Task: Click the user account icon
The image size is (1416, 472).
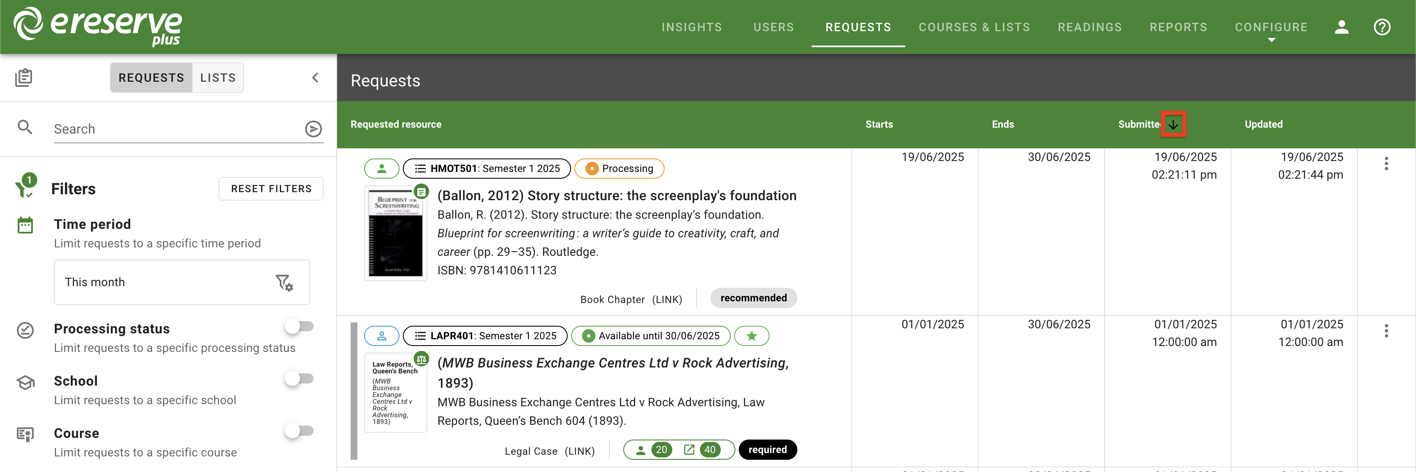Action: [1342, 27]
